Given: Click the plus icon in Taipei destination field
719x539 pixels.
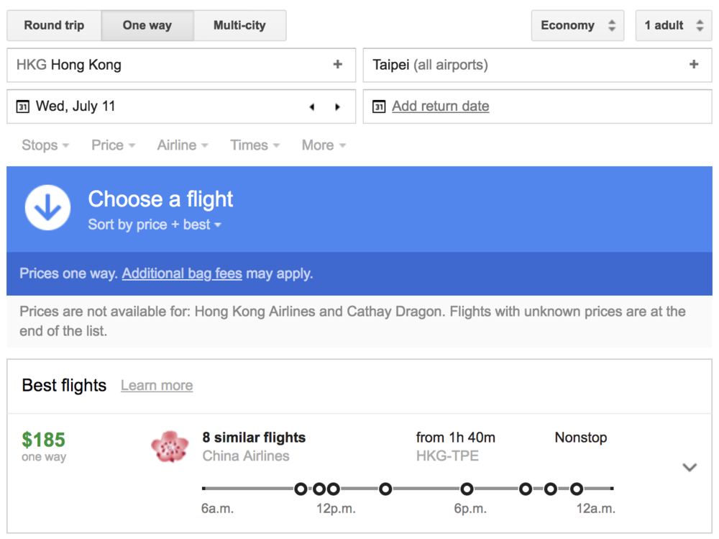Looking at the screenshot, I should point(693,65).
